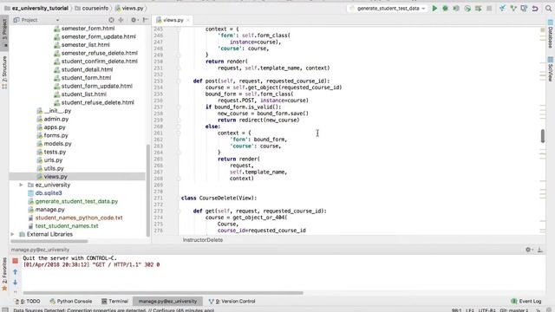Click the Project panel vertical scrollbar
Image resolution: width=555 pixels, height=312 pixels.
[x=148, y=191]
